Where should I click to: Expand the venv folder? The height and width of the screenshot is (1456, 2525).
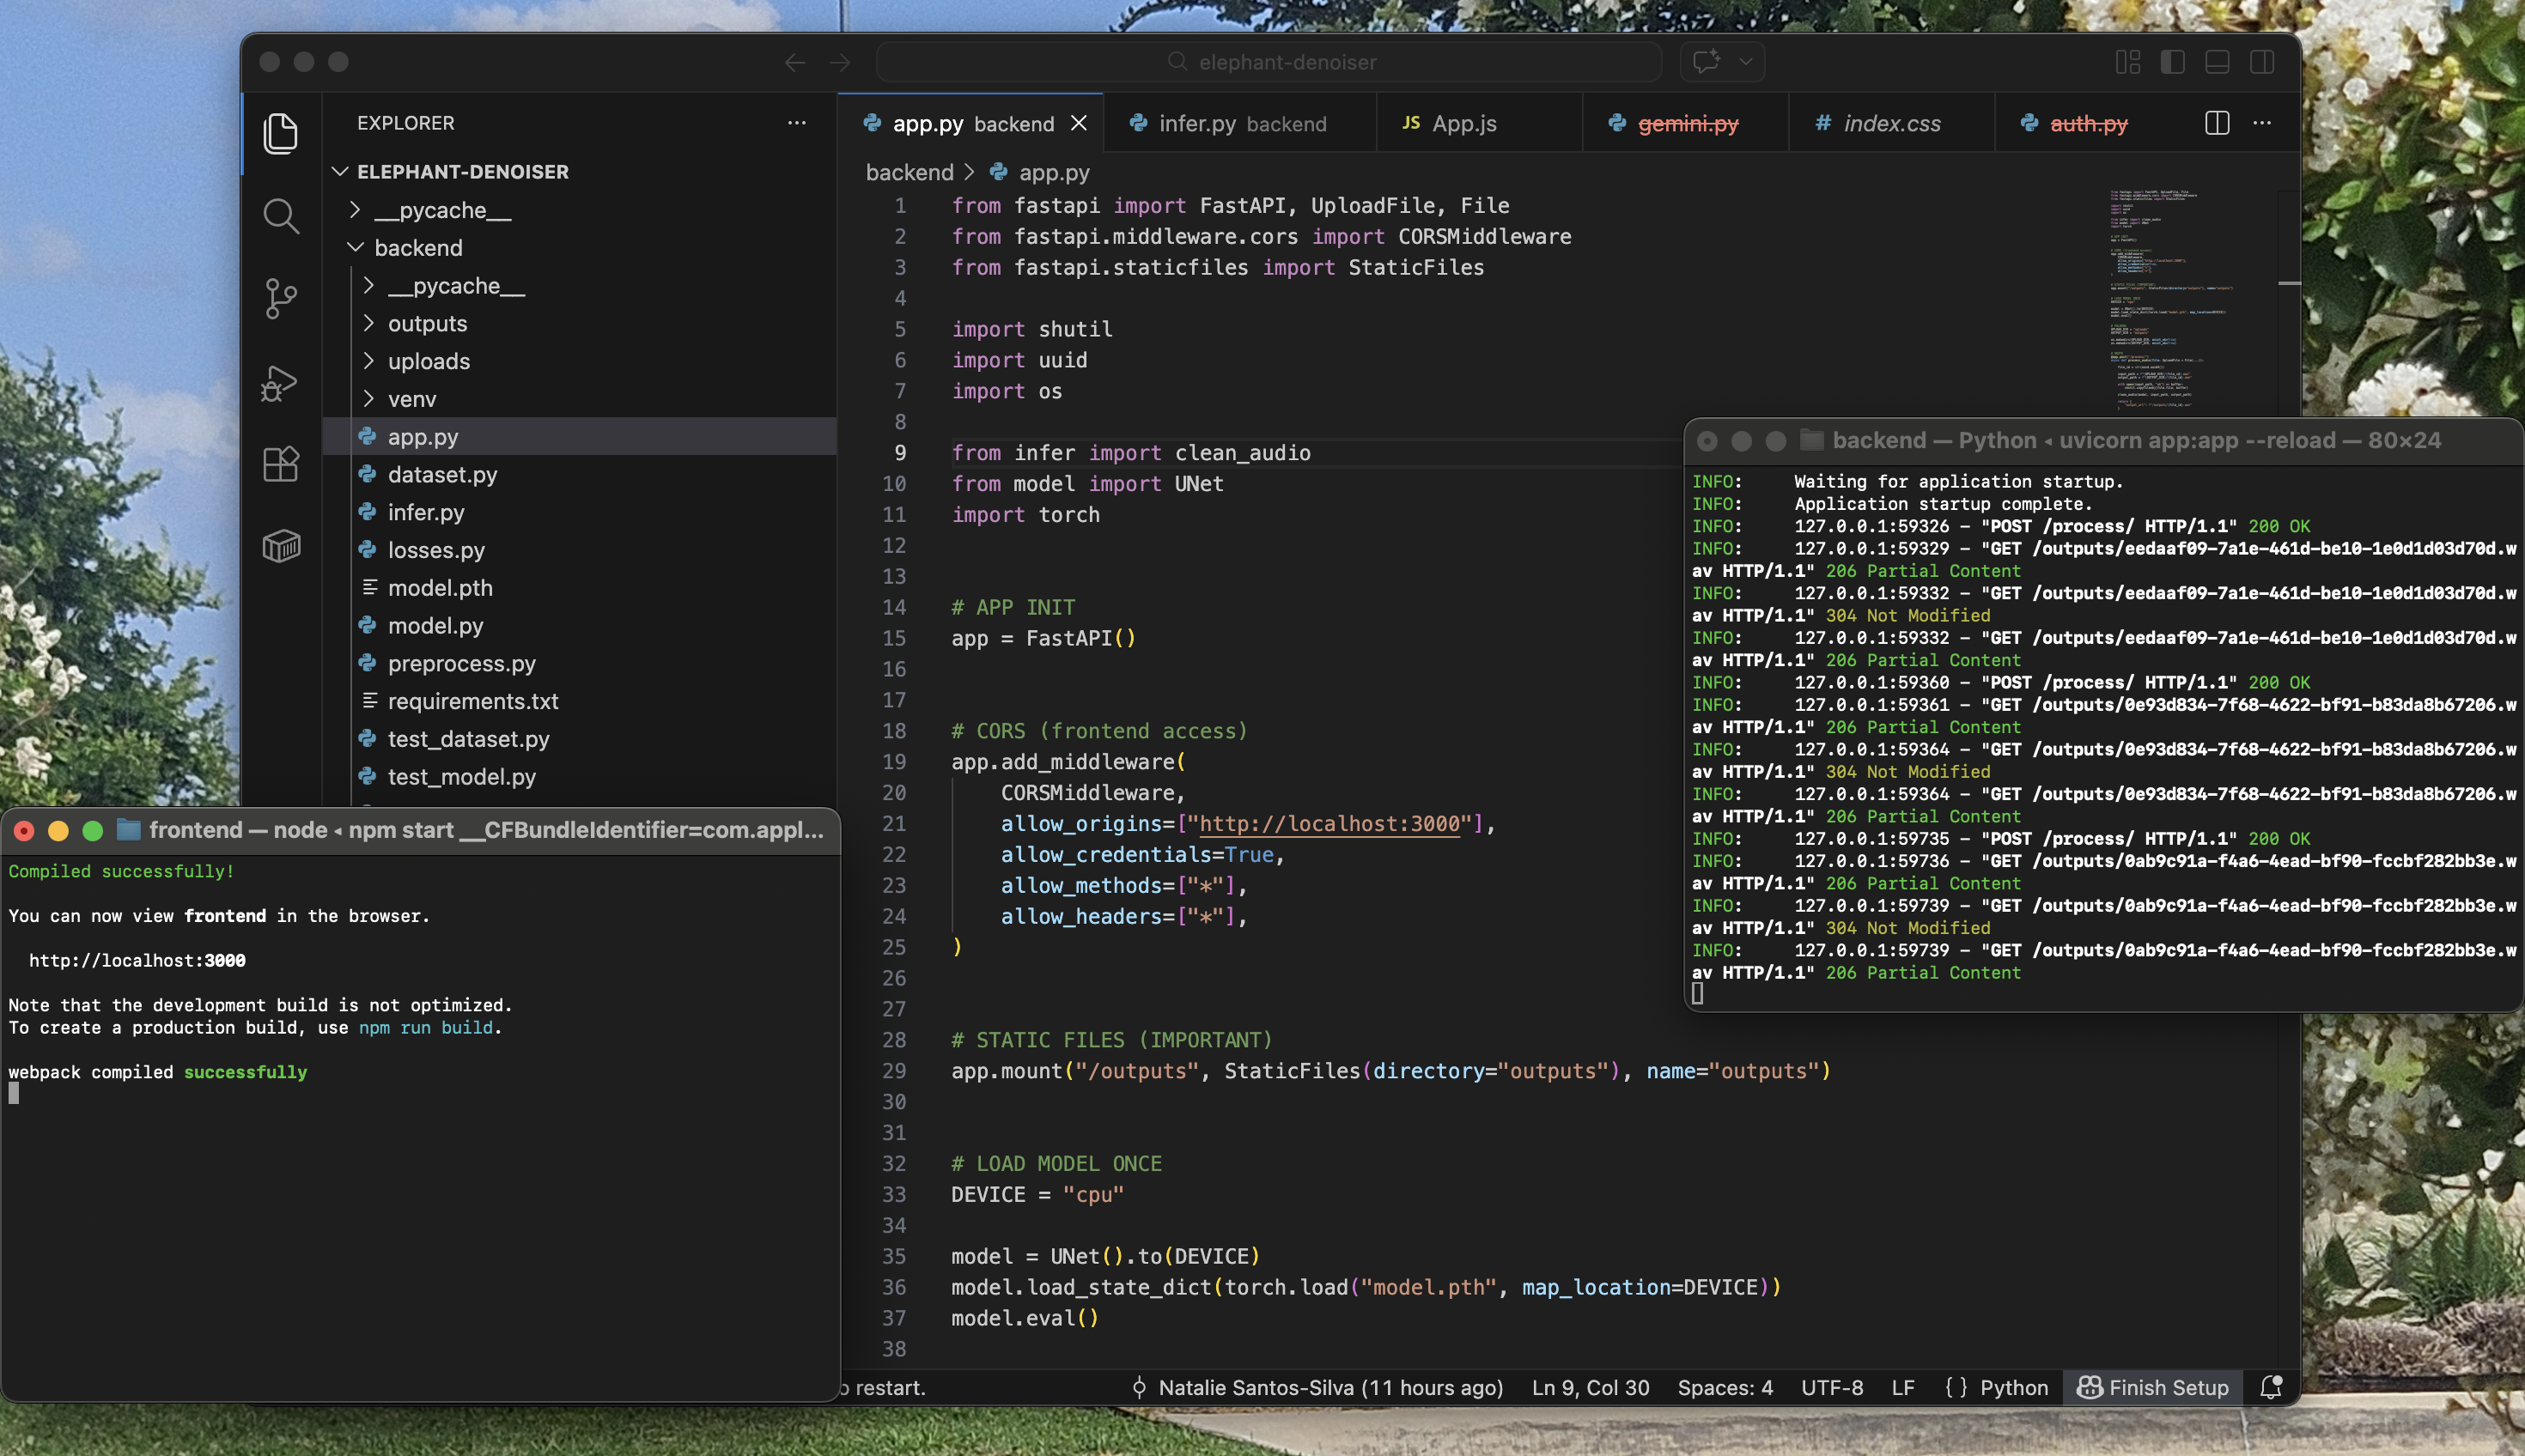(x=411, y=399)
